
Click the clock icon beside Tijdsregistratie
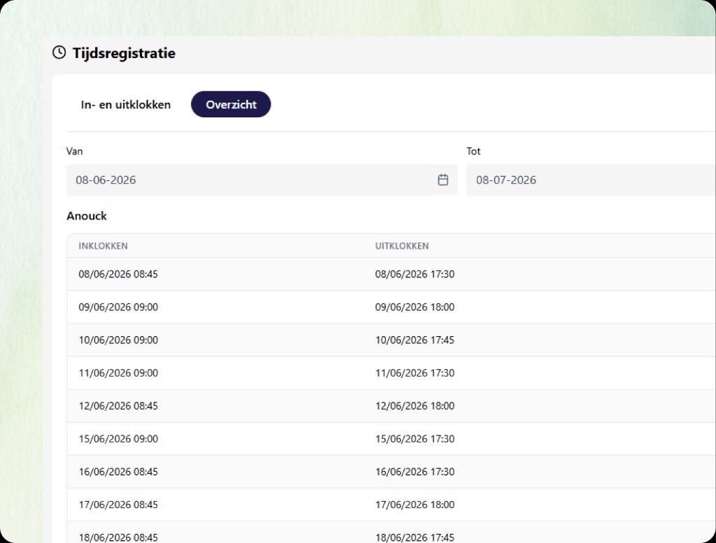59,52
